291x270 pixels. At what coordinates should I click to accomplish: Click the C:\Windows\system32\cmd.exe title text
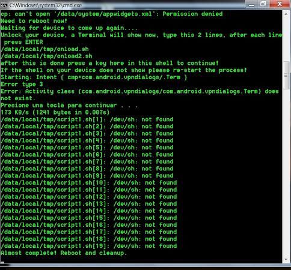46,5
